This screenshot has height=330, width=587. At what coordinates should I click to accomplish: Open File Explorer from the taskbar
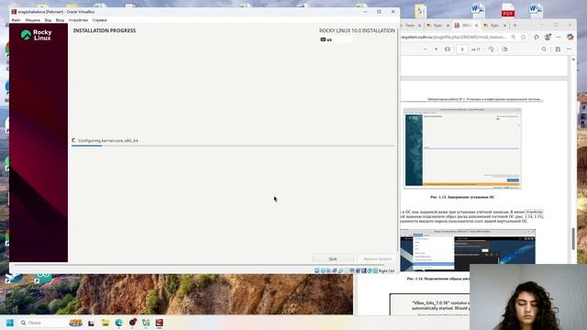(105, 323)
